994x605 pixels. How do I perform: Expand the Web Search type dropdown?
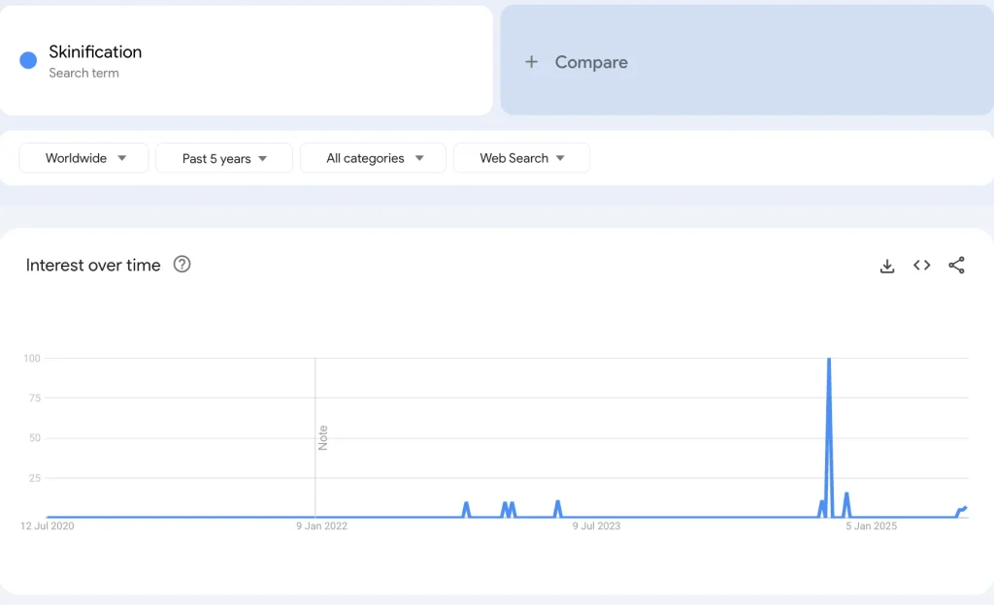tap(521, 158)
